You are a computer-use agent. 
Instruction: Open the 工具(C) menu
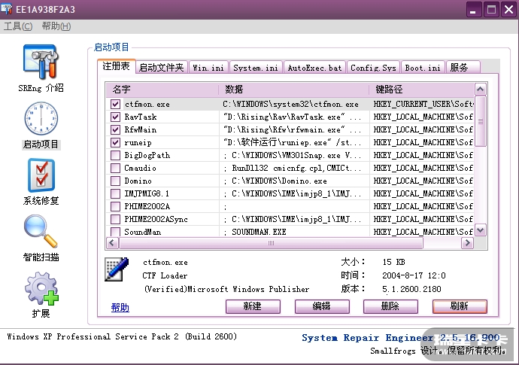[18, 26]
